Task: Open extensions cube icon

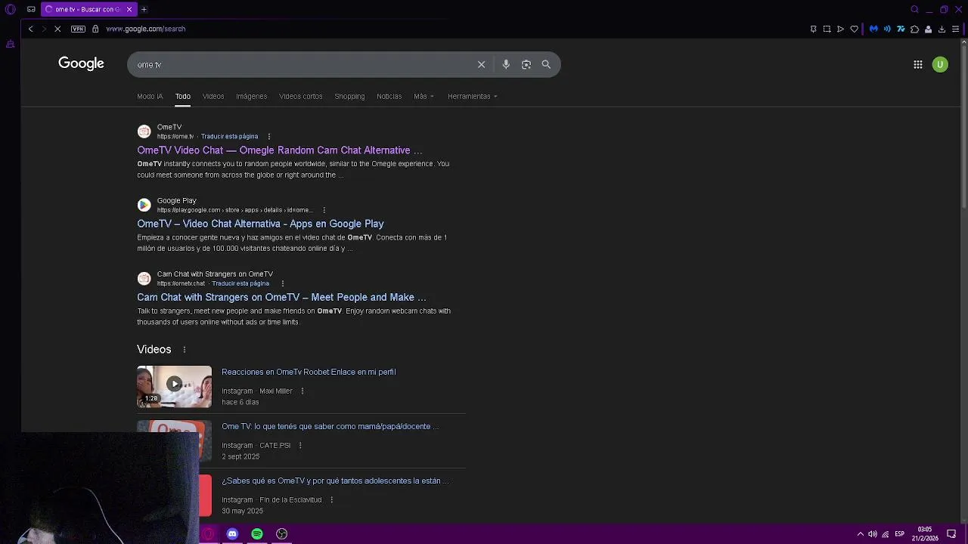Action: tap(914, 29)
